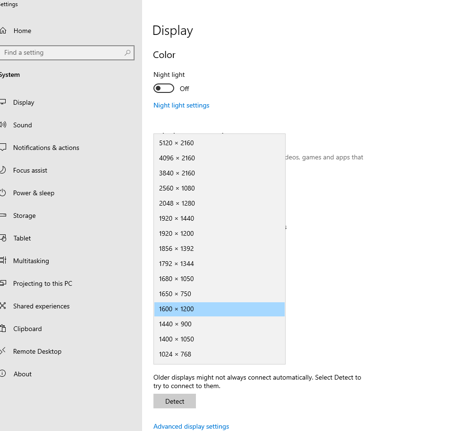Click the Power & sleep icon

pos(3,193)
